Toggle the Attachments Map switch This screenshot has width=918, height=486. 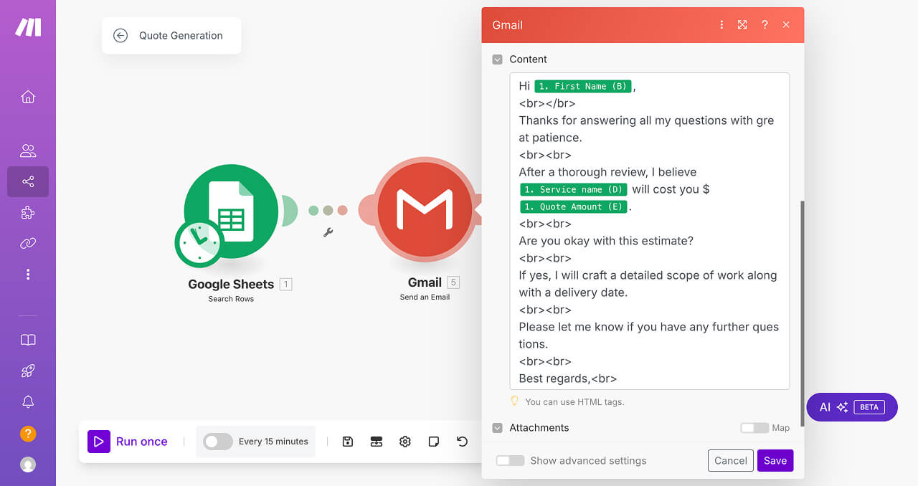pyautogui.click(x=754, y=428)
